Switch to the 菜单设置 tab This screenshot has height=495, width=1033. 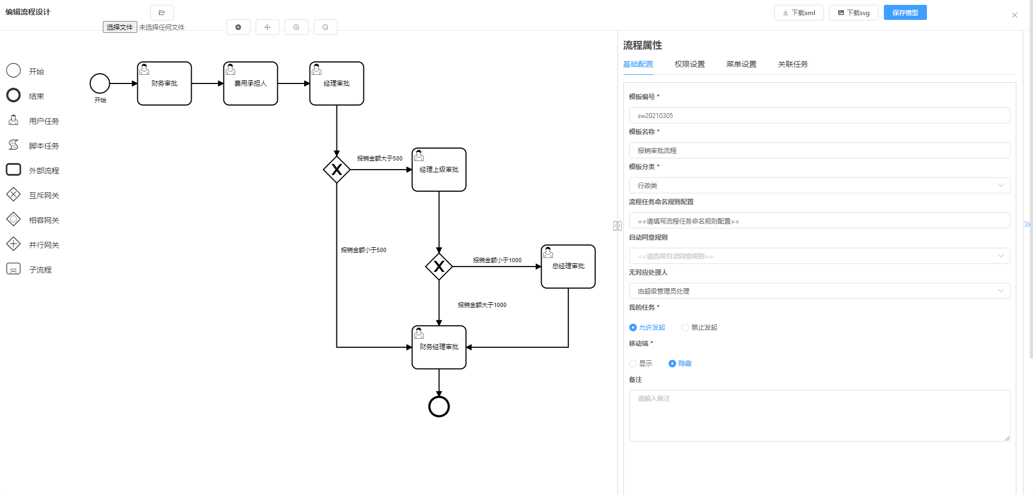point(741,64)
